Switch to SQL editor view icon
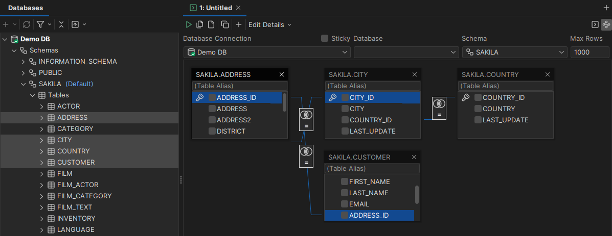Screen dimensions: 612x236 coord(595,24)
